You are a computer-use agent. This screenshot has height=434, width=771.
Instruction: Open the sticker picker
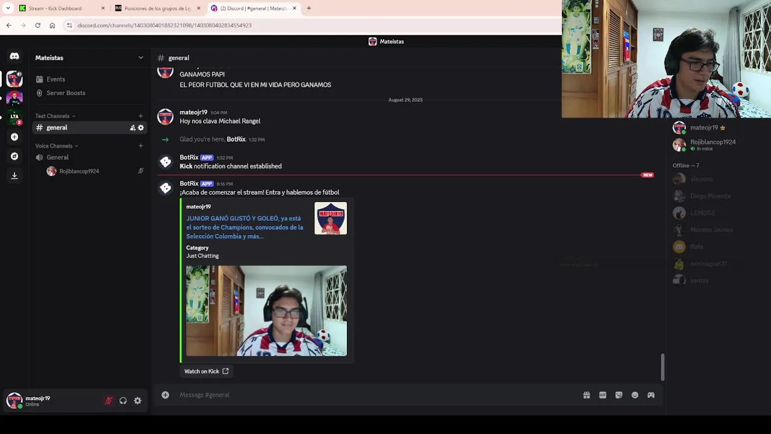coord(619,395)
